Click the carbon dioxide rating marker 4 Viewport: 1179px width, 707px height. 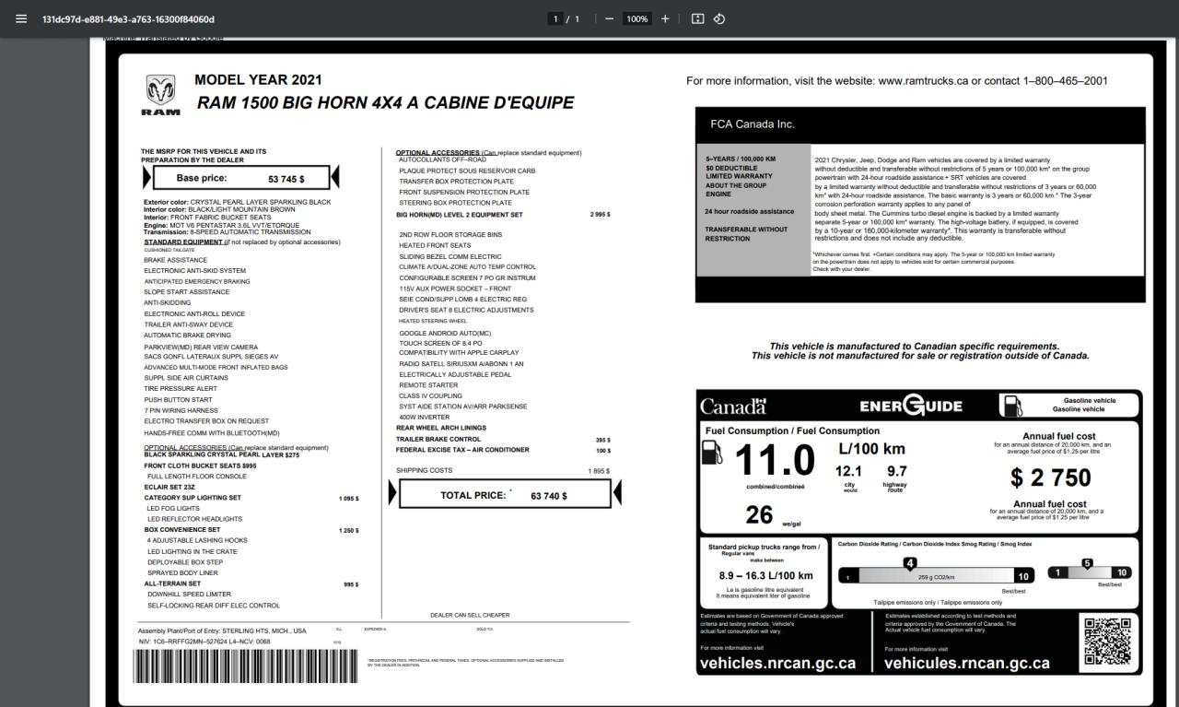(910, 562)
